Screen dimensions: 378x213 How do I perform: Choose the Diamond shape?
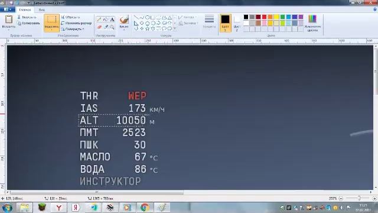[x=142, y=23]
